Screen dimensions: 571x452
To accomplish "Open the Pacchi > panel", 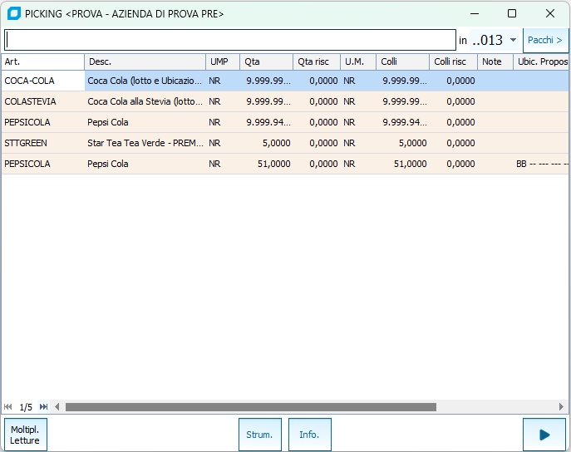I will click(545, 40).
